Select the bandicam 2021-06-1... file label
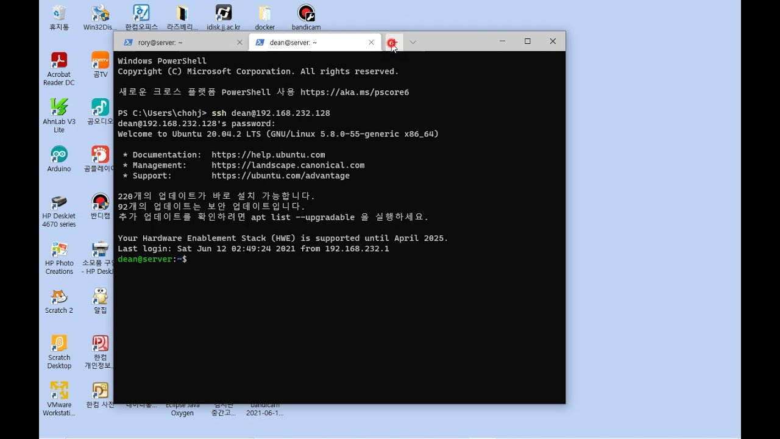The height and width of the screenshot is (439, 780). [265, 409]
